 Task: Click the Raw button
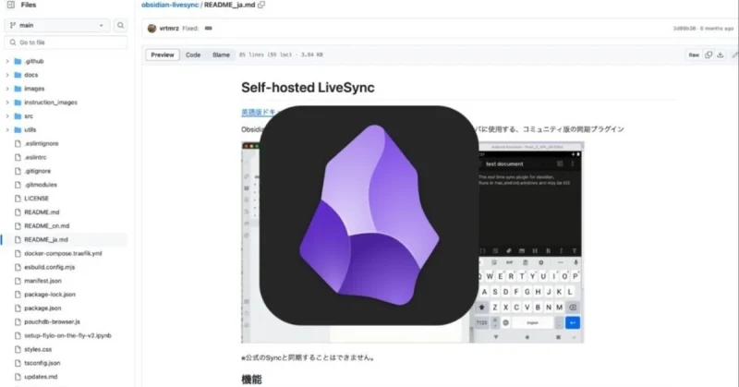[694, 54]
